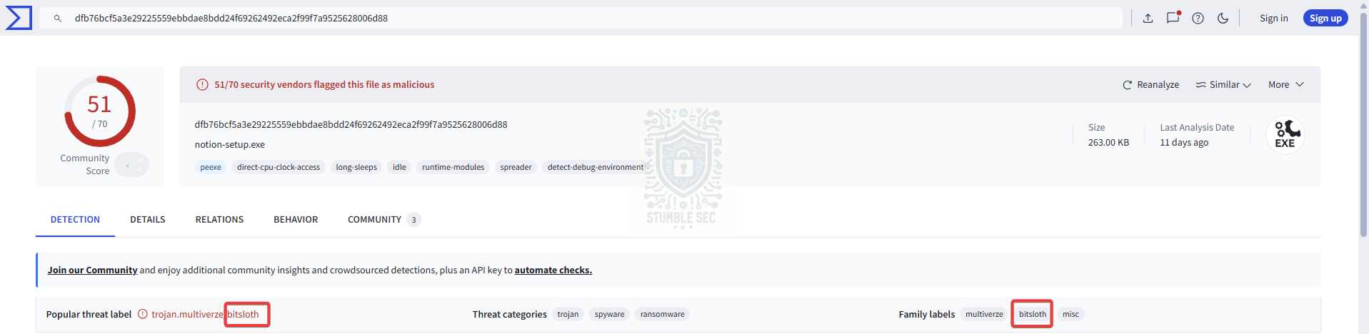Image resolution: width=1369 pixels, height=334 pixels.
Task: Click the idle tag
Action: 399,167
